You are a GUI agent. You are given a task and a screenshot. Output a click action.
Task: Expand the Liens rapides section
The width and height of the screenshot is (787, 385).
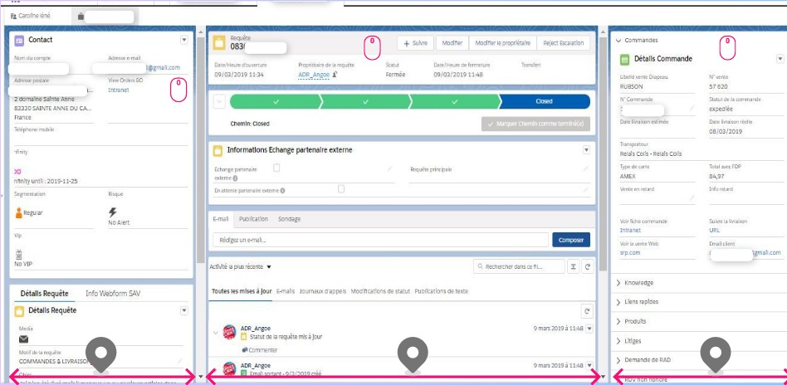[x=618, y=302]
